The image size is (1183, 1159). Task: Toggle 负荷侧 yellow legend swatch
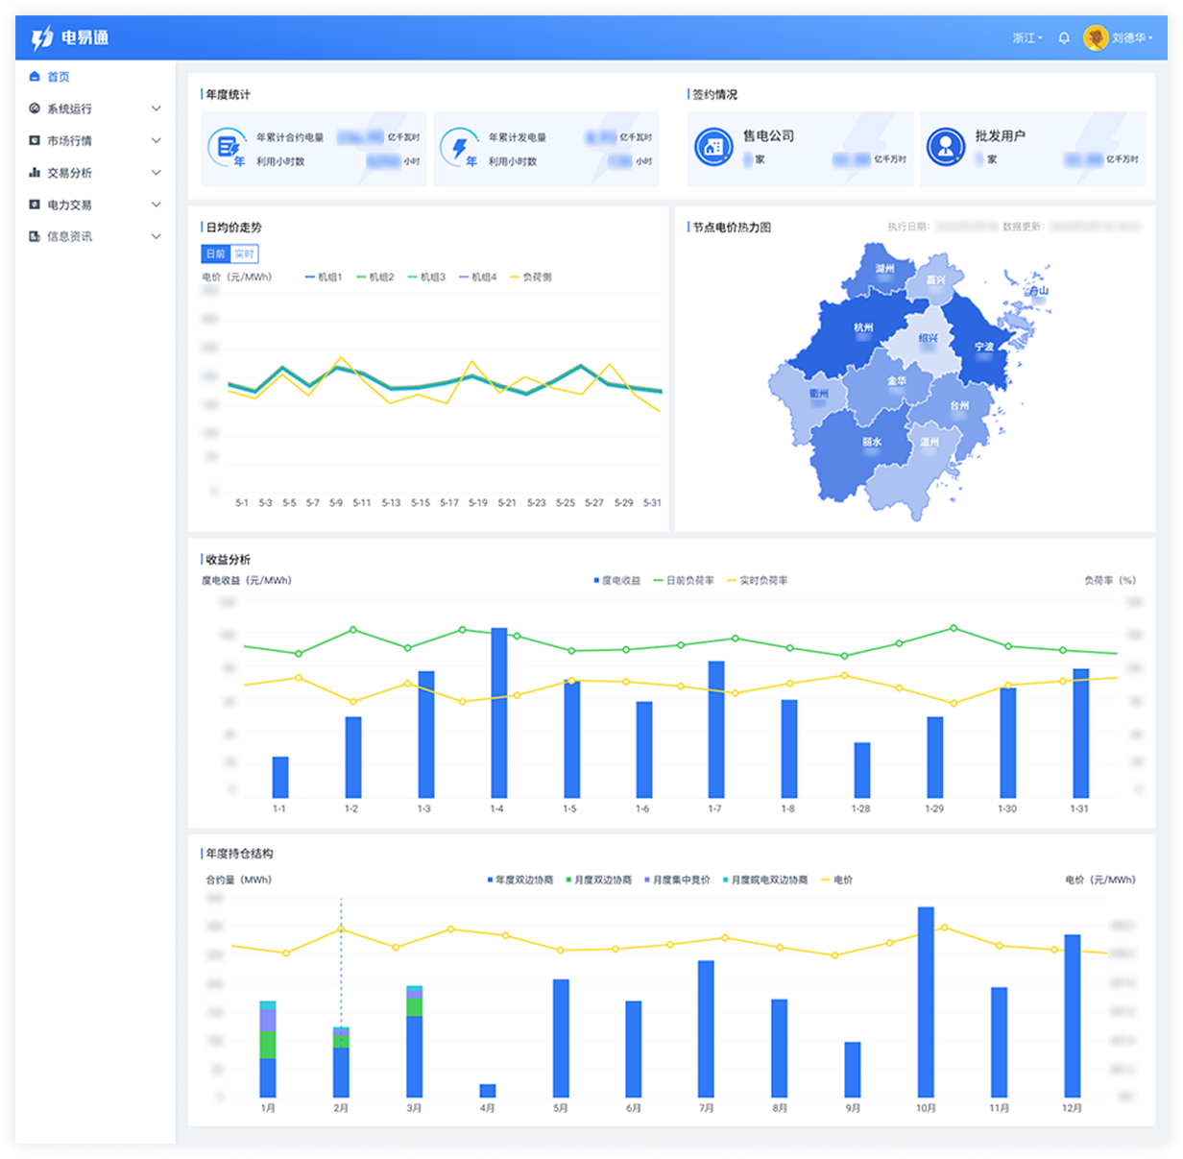click(x=515, y=278)
